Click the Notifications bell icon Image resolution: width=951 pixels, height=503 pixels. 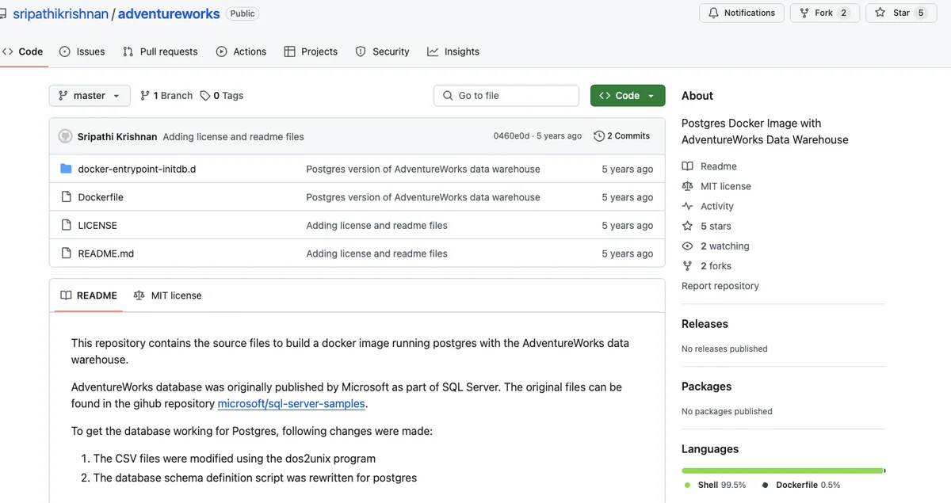pos(713,13)
